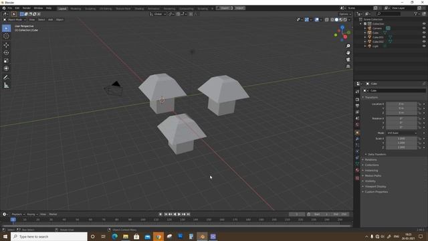This screenshot has width=428, height=241.
Task: Open the Object properties tab
Action: click(x=357, y=133)
